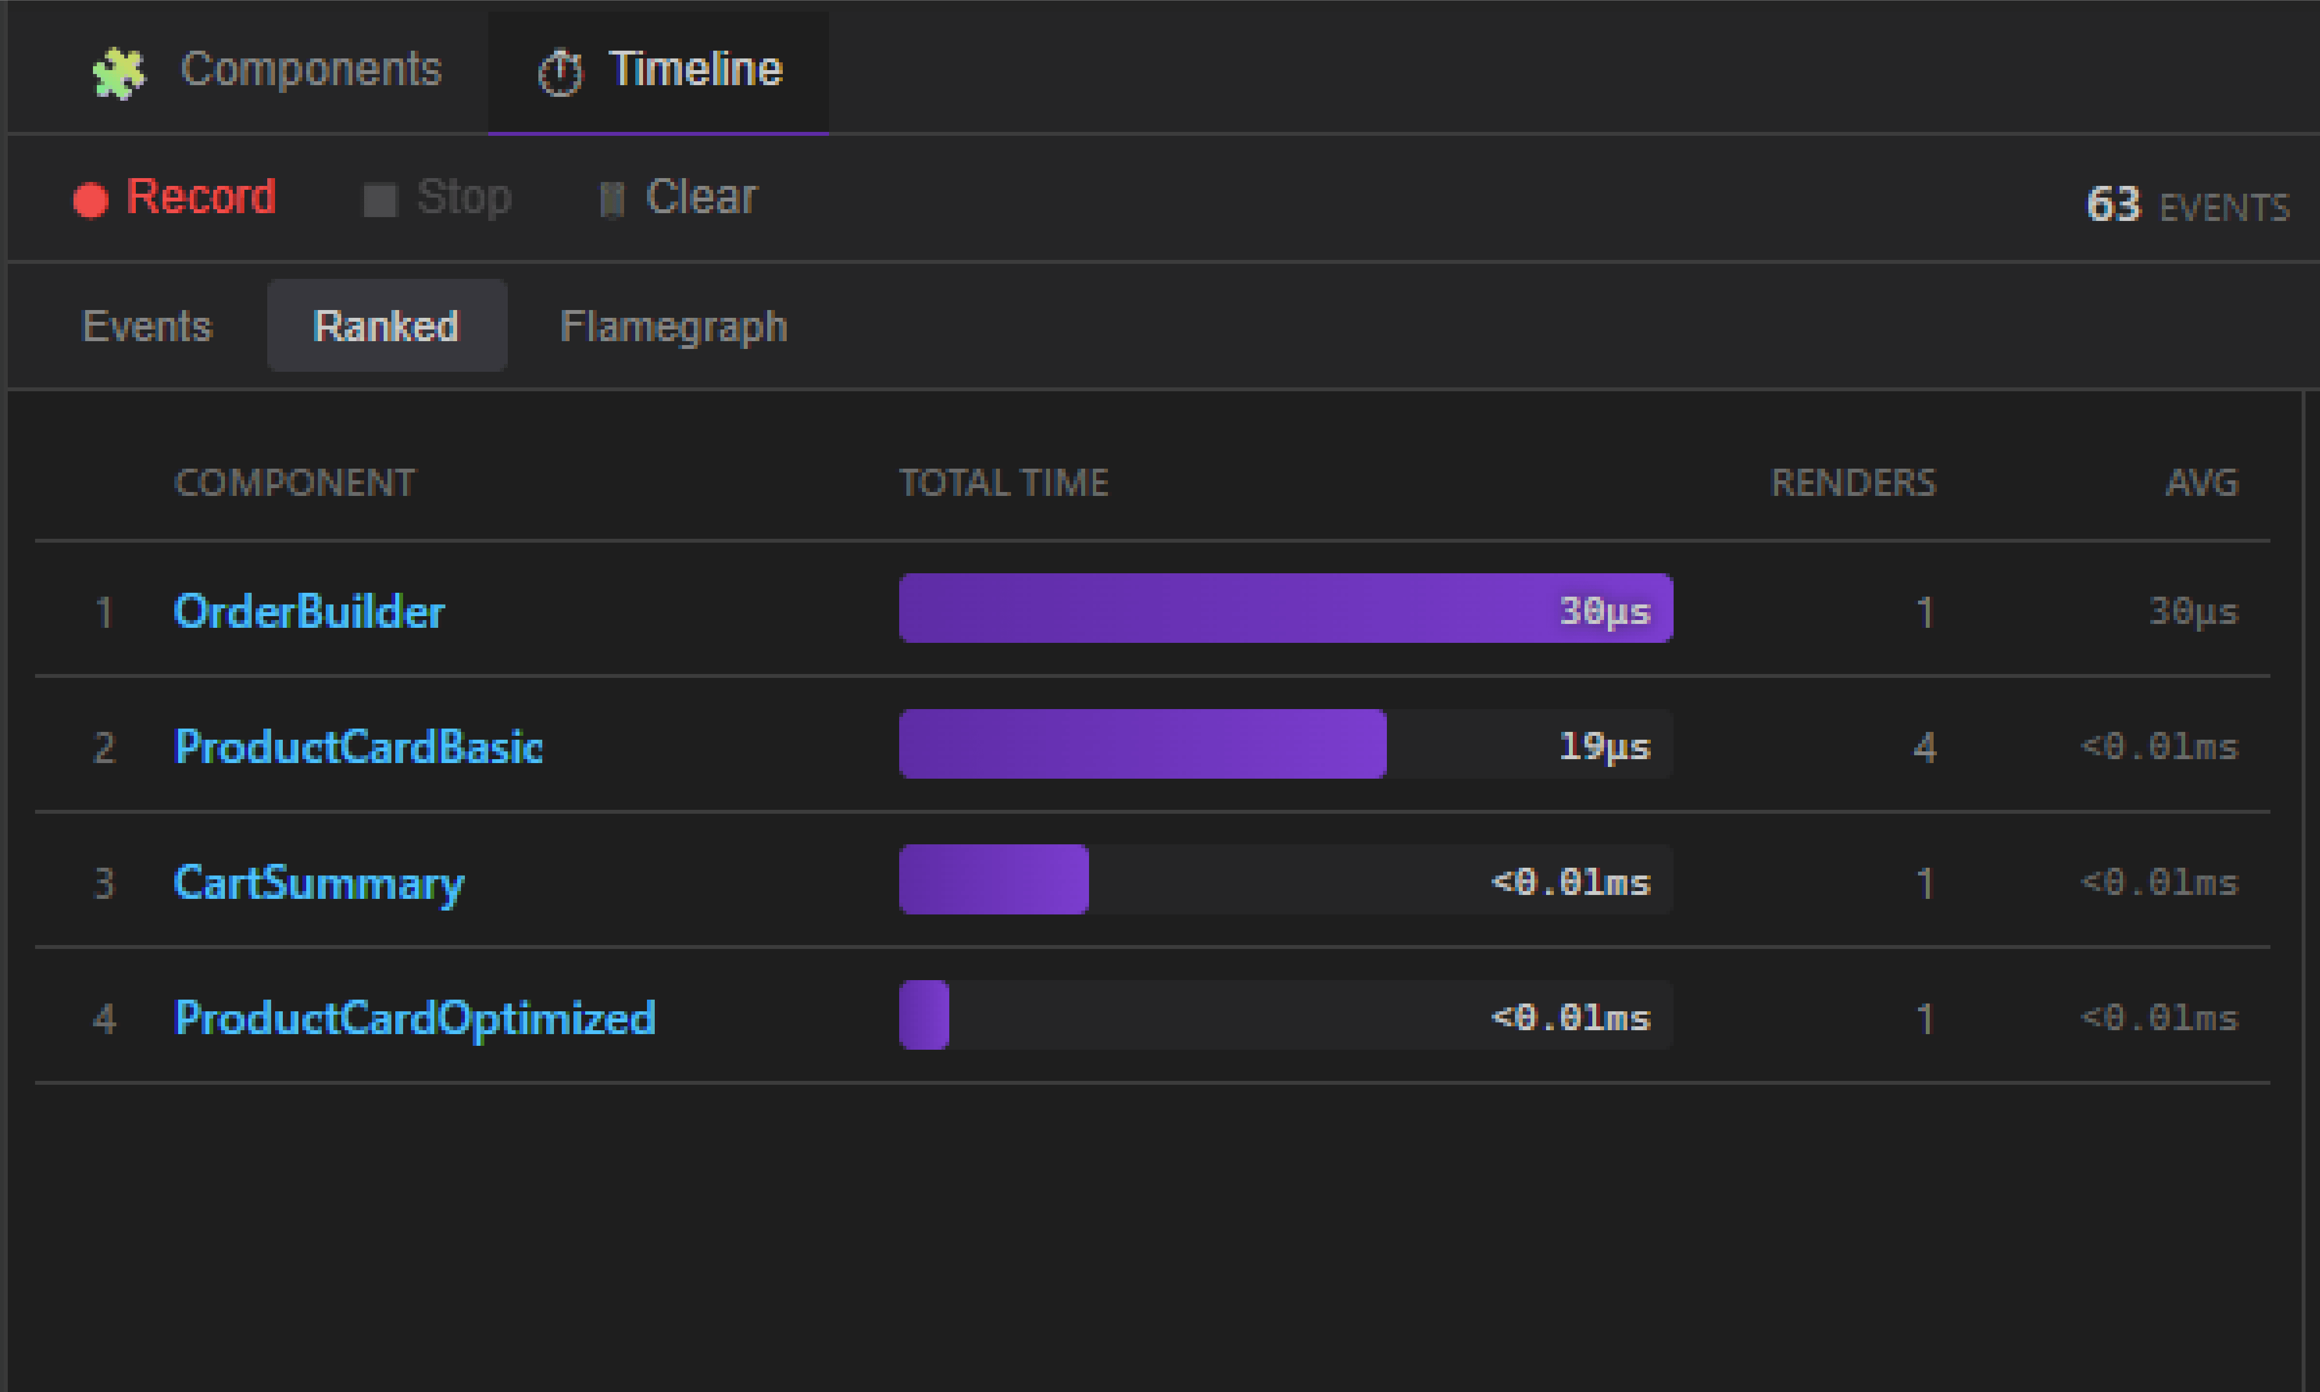Switch to the Events tab
The height and width of the screenshot is (1392, 2320).
tap(146, 326)
